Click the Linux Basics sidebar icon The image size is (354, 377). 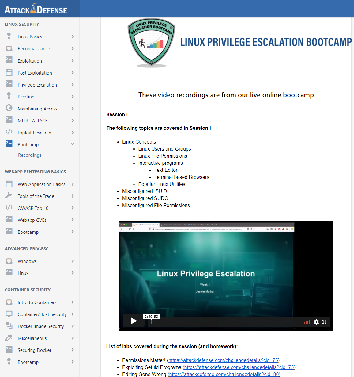click(x=9, y=36)
